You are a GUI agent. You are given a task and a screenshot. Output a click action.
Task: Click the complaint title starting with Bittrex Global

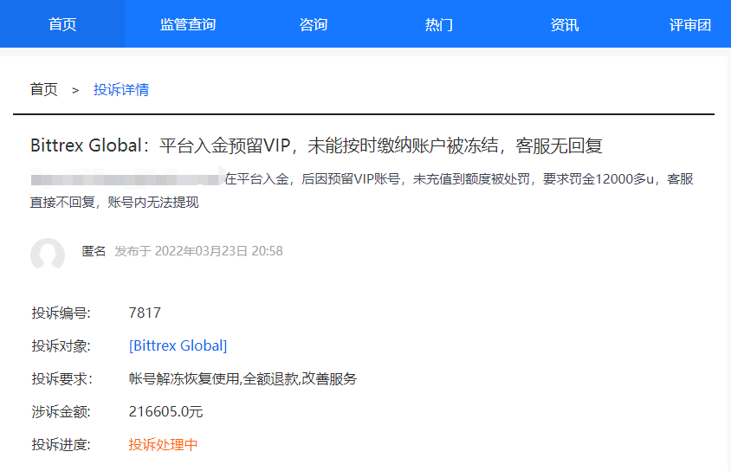[316, 145]
